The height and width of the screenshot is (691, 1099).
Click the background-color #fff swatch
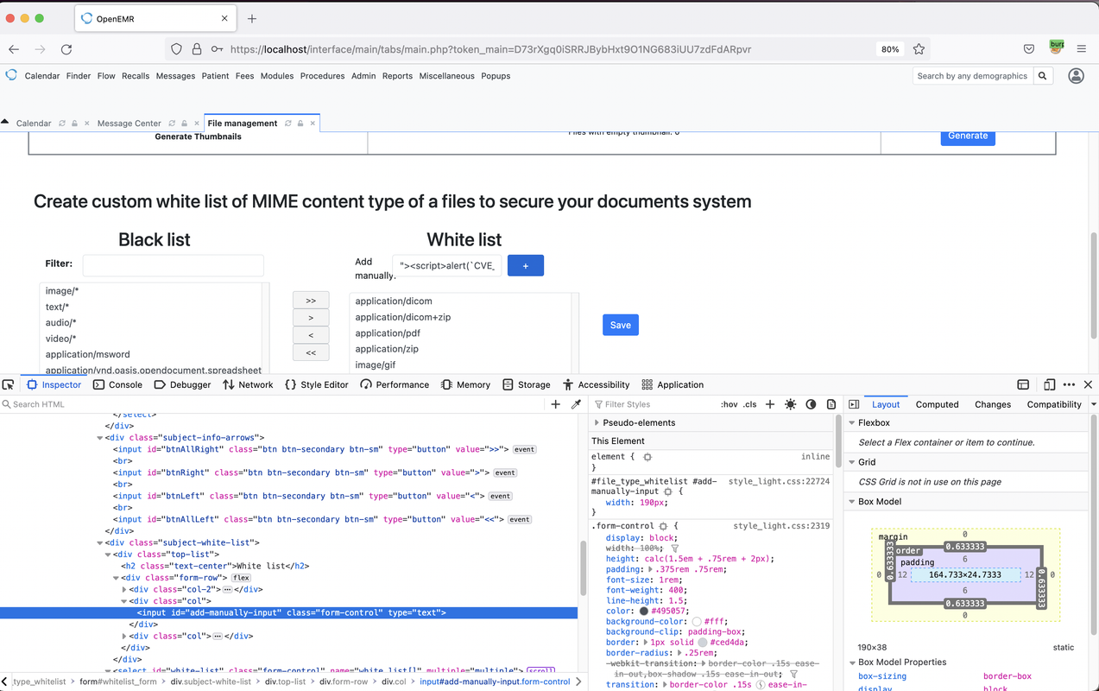[697, 621]
